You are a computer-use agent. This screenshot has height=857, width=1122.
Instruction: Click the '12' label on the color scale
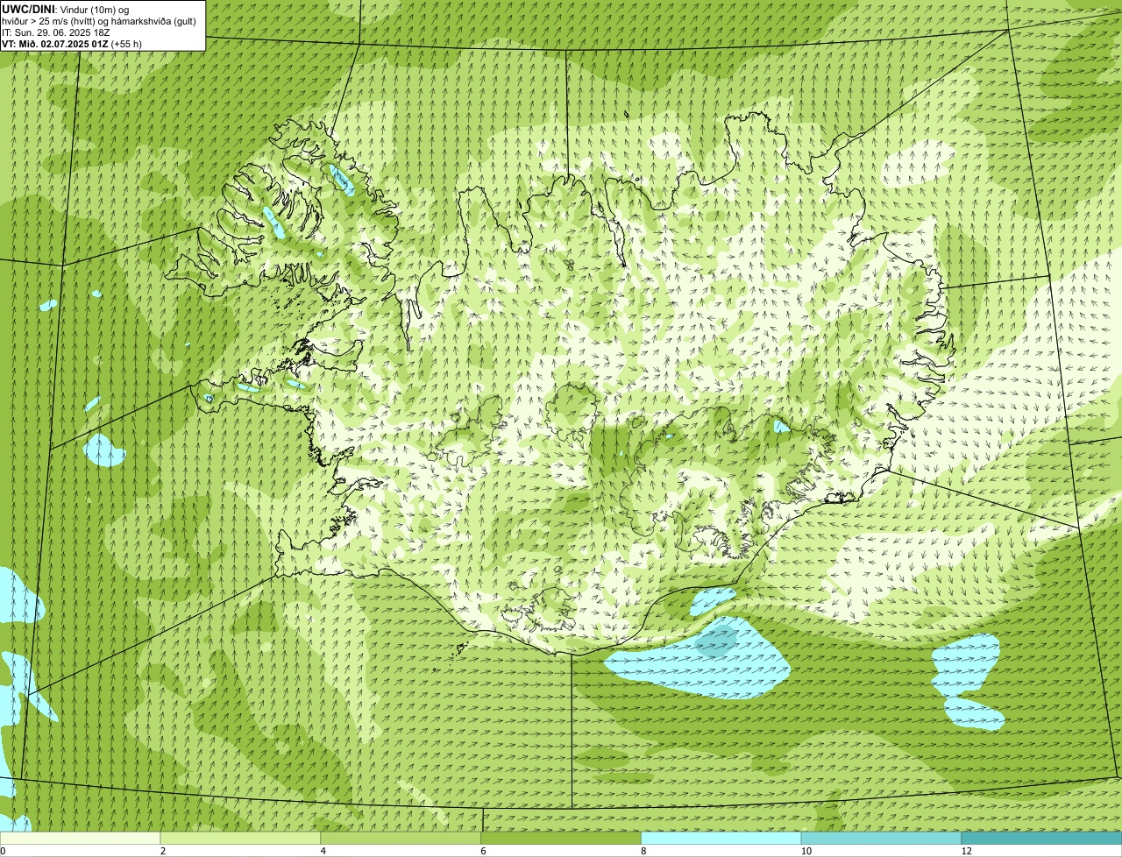coord(966,851)
